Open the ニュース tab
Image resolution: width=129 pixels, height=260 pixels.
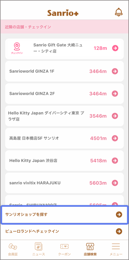pos(39,249)
